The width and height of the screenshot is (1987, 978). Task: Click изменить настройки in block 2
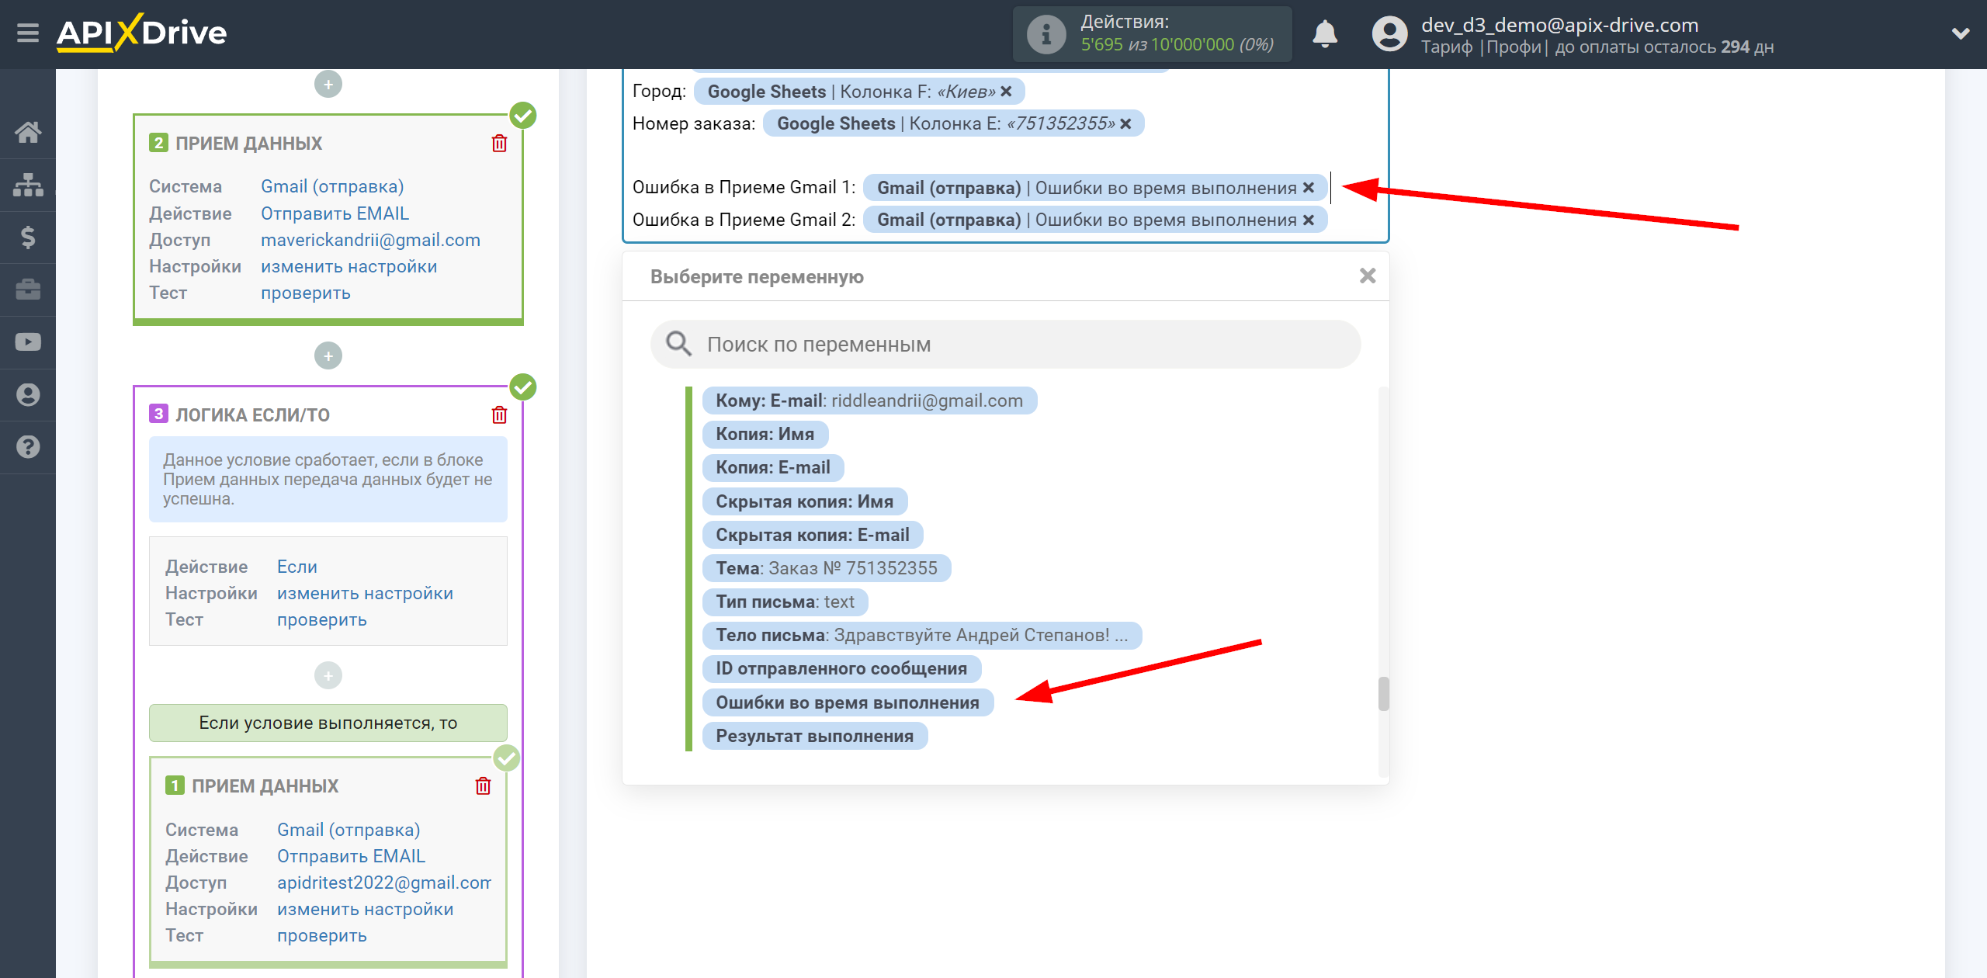(349, 266)
